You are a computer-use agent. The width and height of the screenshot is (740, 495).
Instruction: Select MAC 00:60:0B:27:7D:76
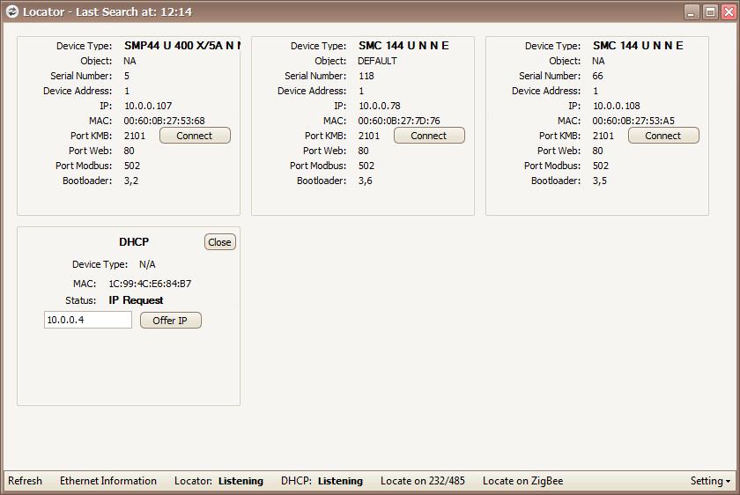(x=399, y=121)
